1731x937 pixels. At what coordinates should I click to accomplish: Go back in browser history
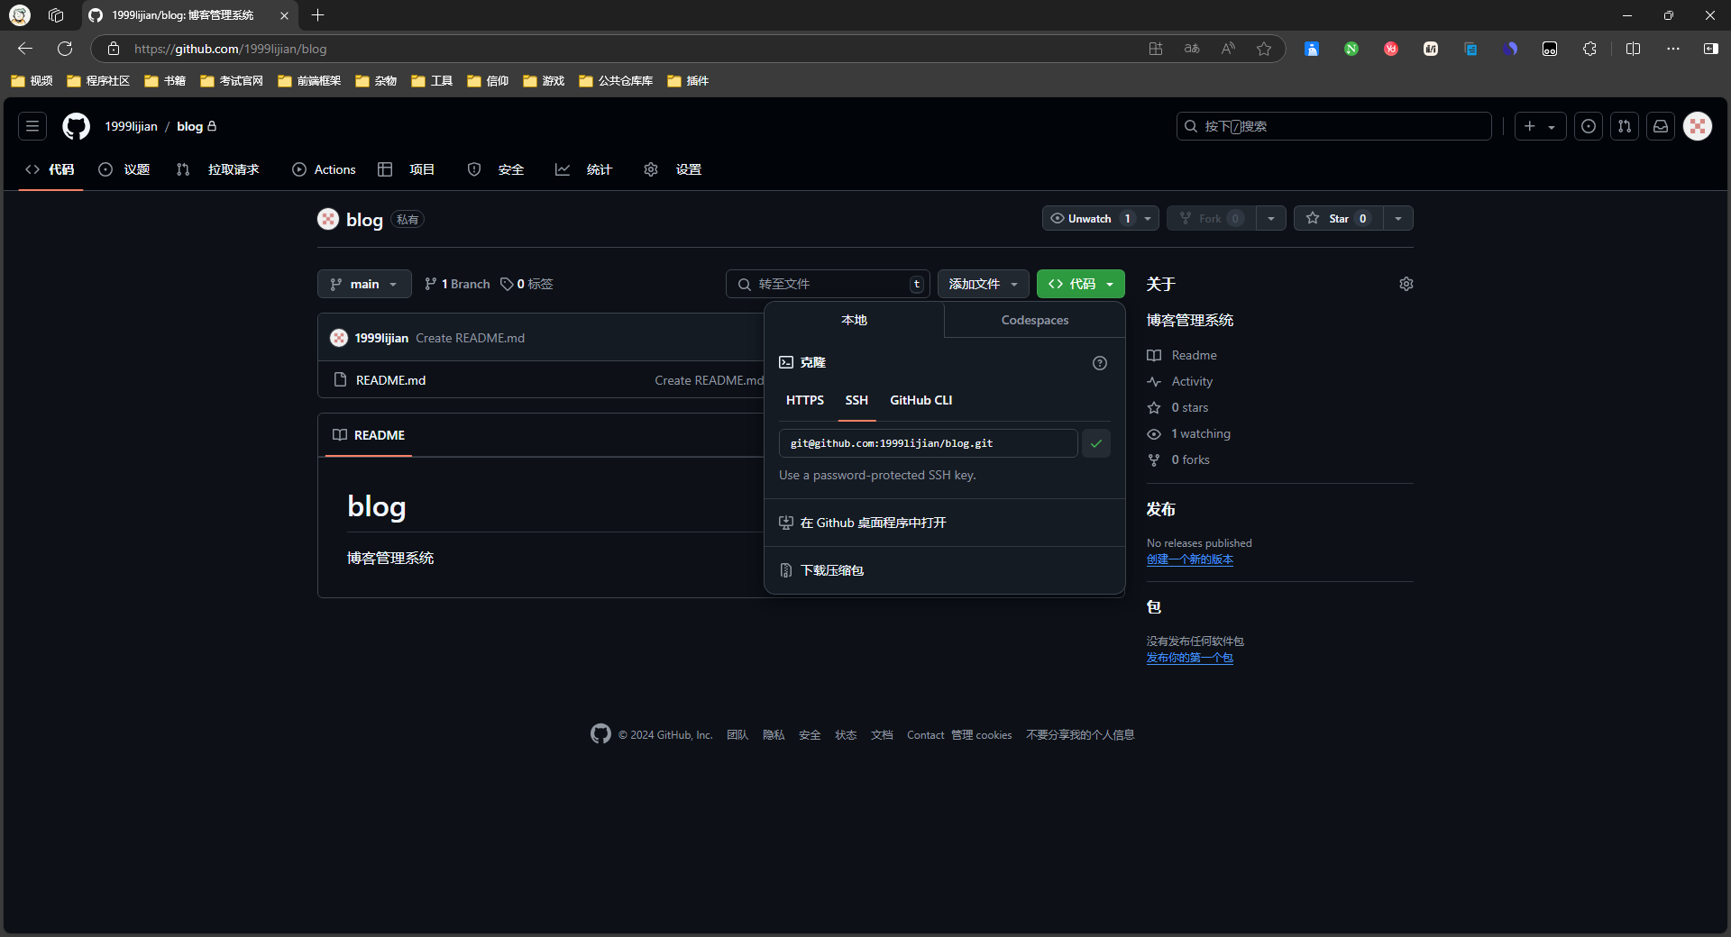25,49
